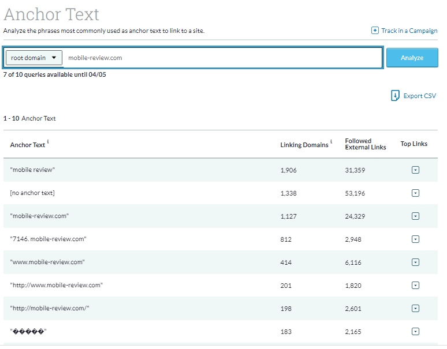447x349 pixels.
Task: Select the garbled symbols anchor text cell
Action: click(28, 331)
